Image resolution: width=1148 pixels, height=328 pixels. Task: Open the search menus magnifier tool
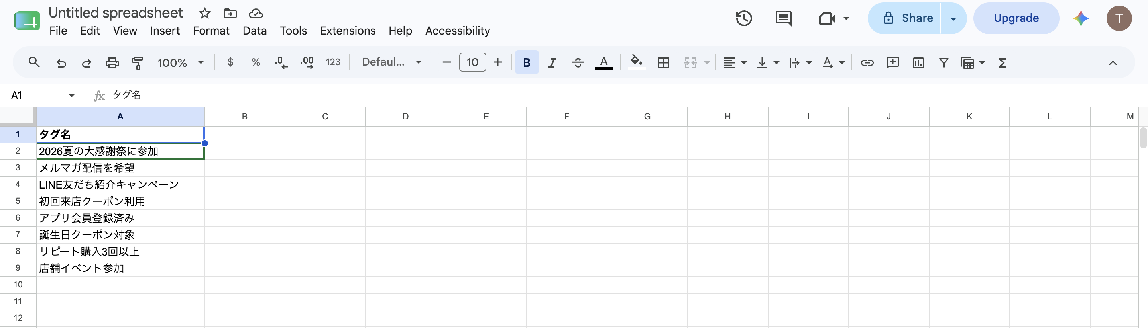34,63
